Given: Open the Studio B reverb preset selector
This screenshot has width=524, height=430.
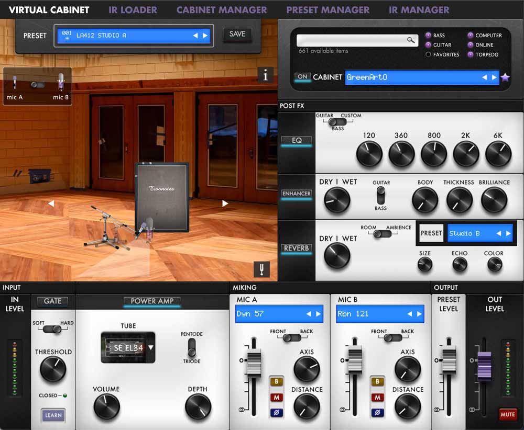Looking at the screenshot, I should pyautogui.click(x=480, y=233).
